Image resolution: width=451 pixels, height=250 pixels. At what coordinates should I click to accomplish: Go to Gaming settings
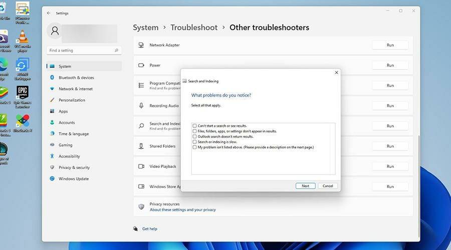click(x=84, y=145)
